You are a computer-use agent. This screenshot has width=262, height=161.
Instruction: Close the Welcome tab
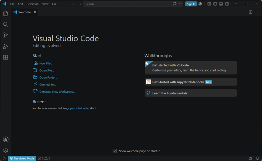click(x=35, y=12)
